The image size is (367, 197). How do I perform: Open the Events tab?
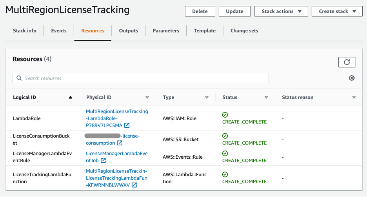click(59, 30)
